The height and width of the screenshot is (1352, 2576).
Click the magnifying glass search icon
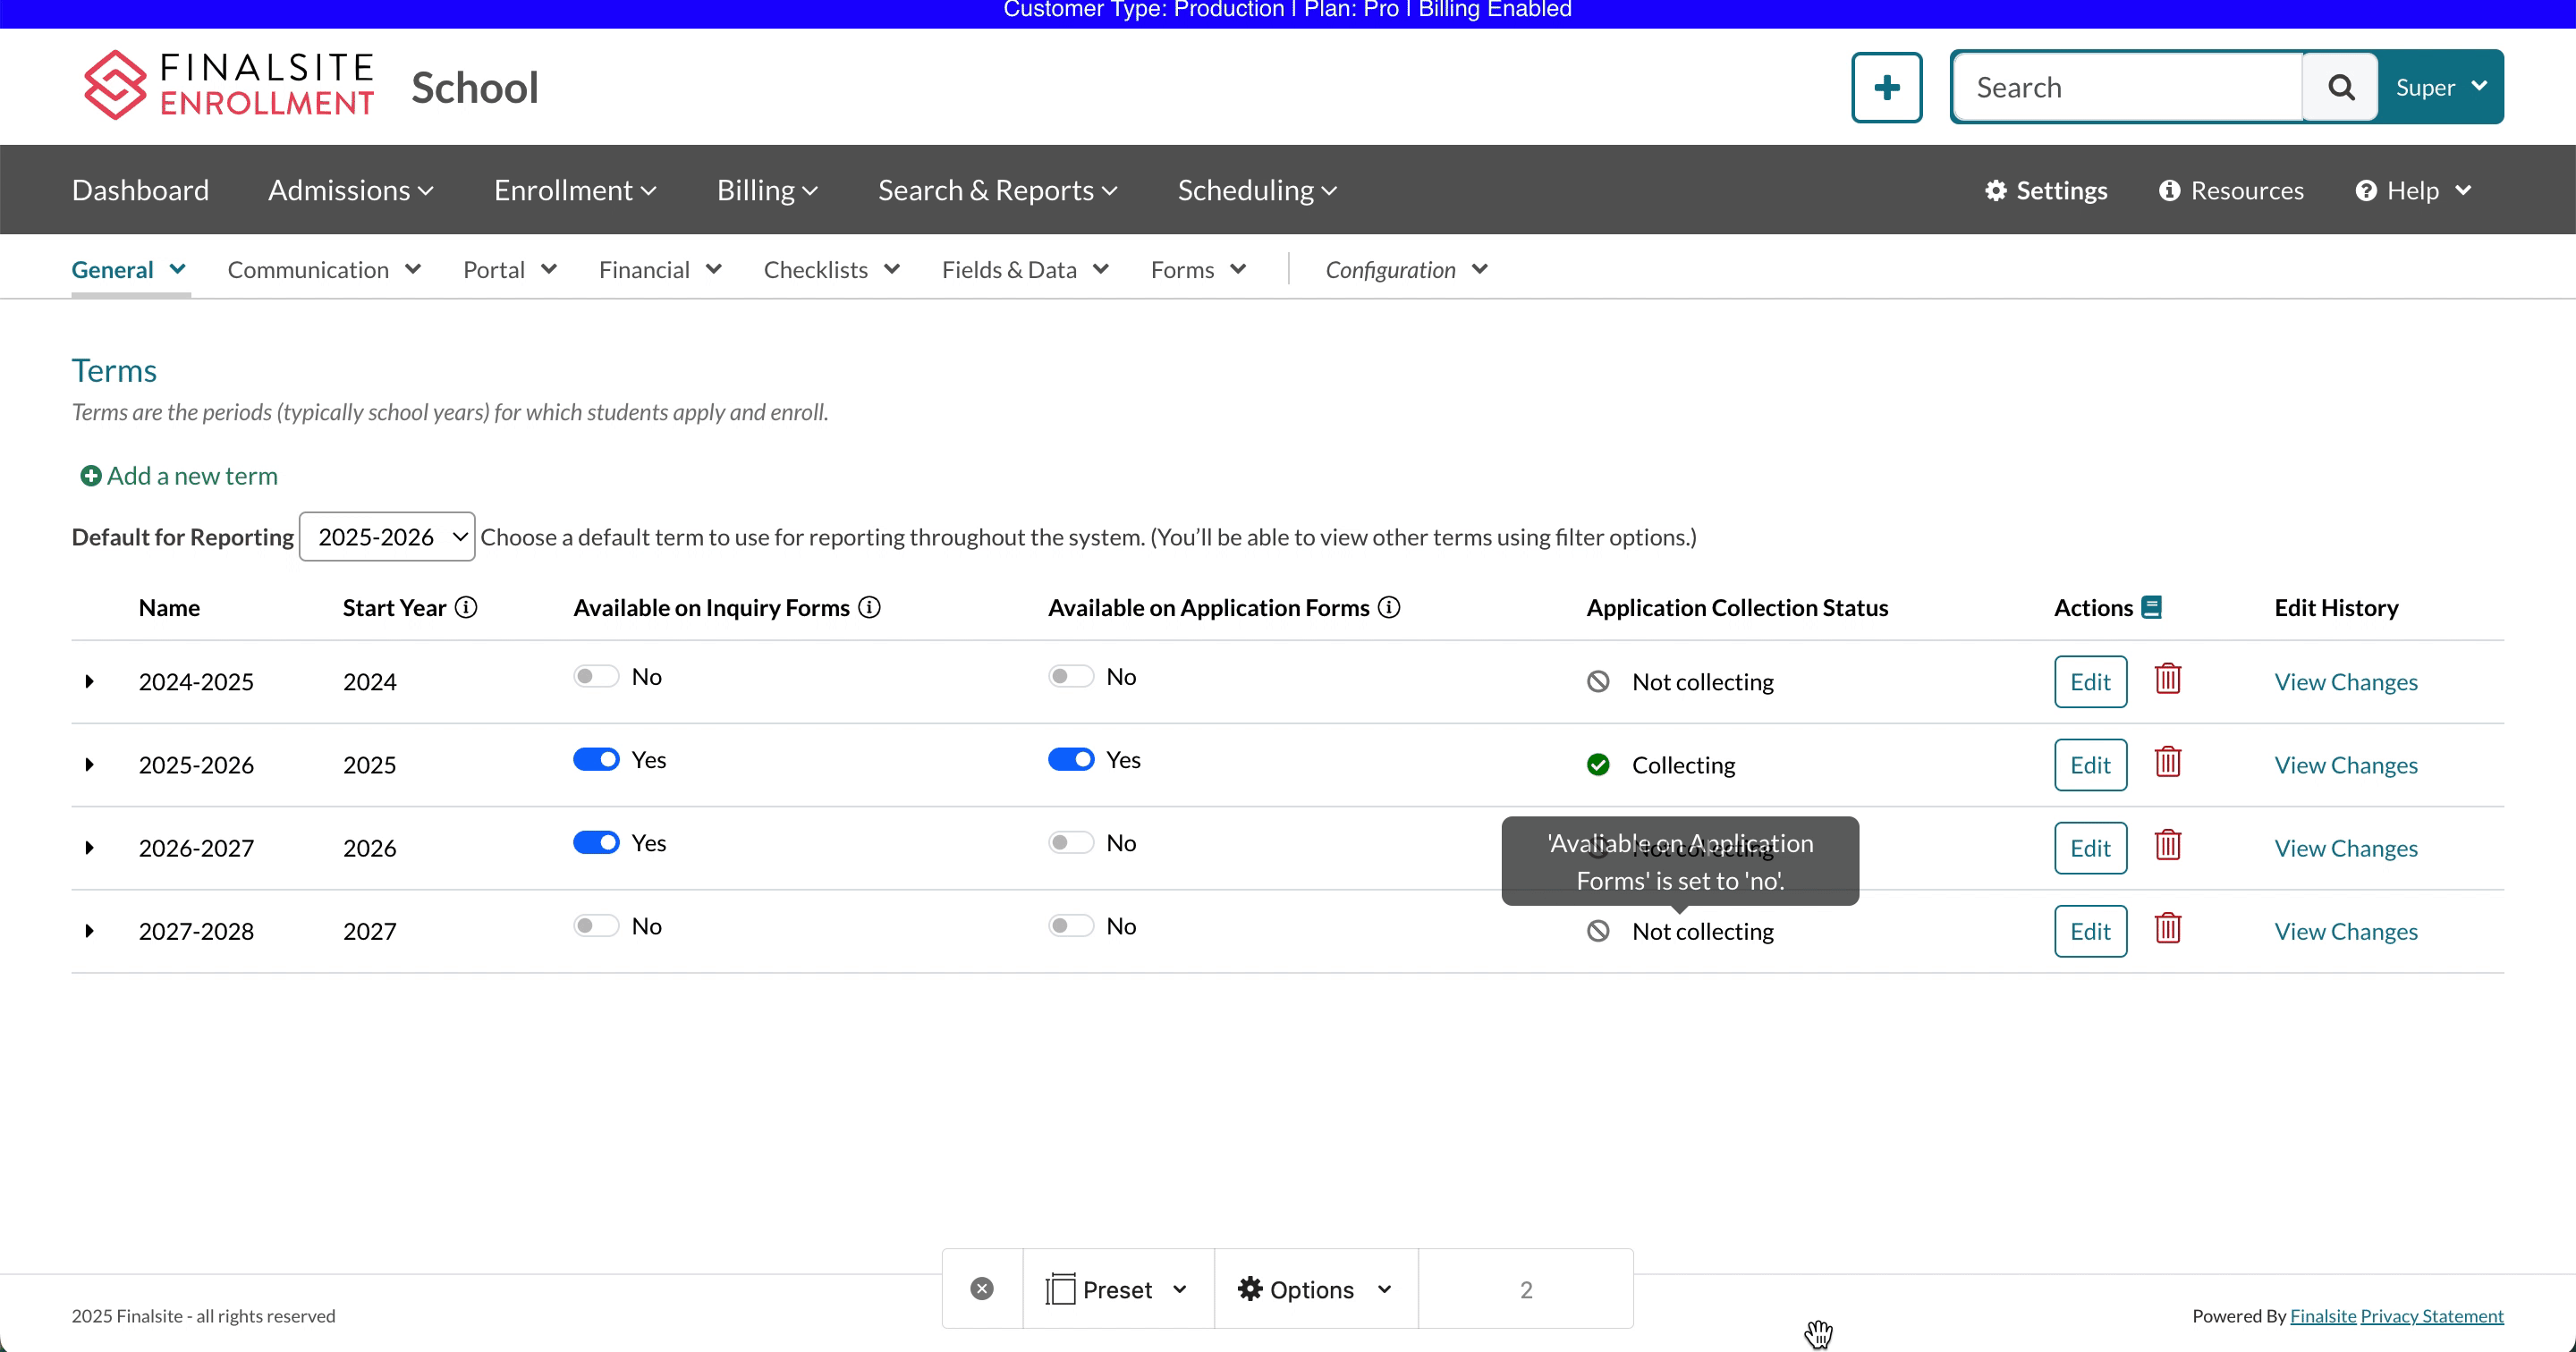[x=2340, y=88]
